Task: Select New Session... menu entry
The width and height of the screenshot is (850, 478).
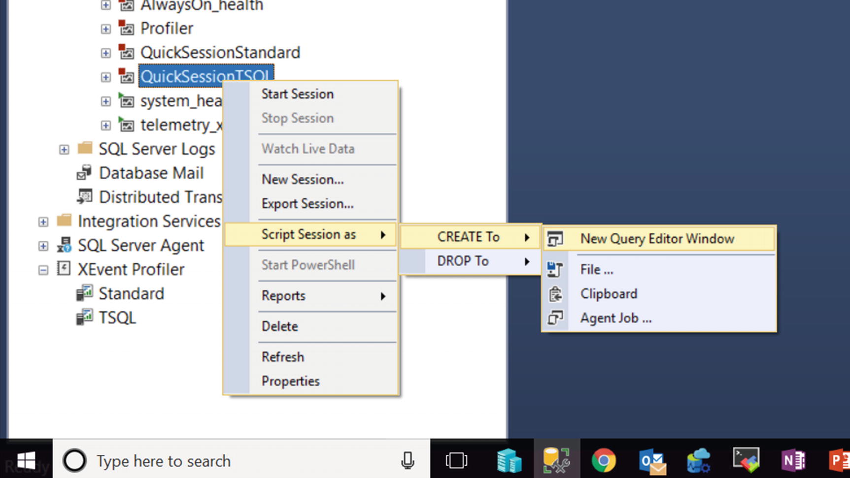Action: click(x=310, y=180)
